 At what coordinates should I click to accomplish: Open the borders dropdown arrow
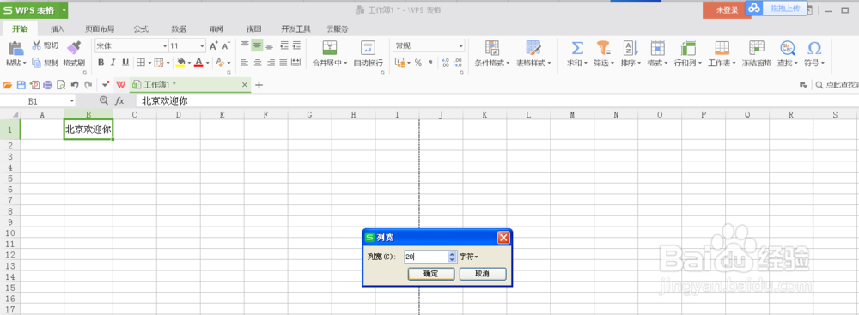click(x=149, y=63)
